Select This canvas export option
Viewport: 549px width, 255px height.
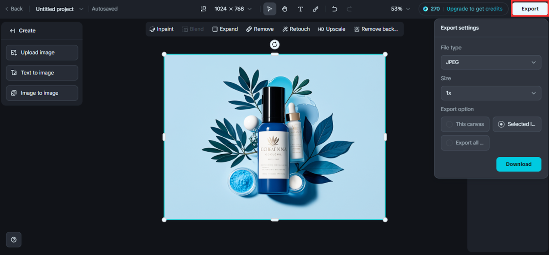point(465,124)
